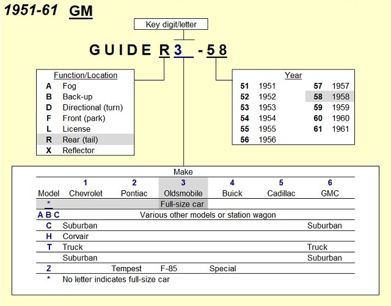391x306 pixels.
Task: Click the model letter Z
Action: click(x=49, y=268)
